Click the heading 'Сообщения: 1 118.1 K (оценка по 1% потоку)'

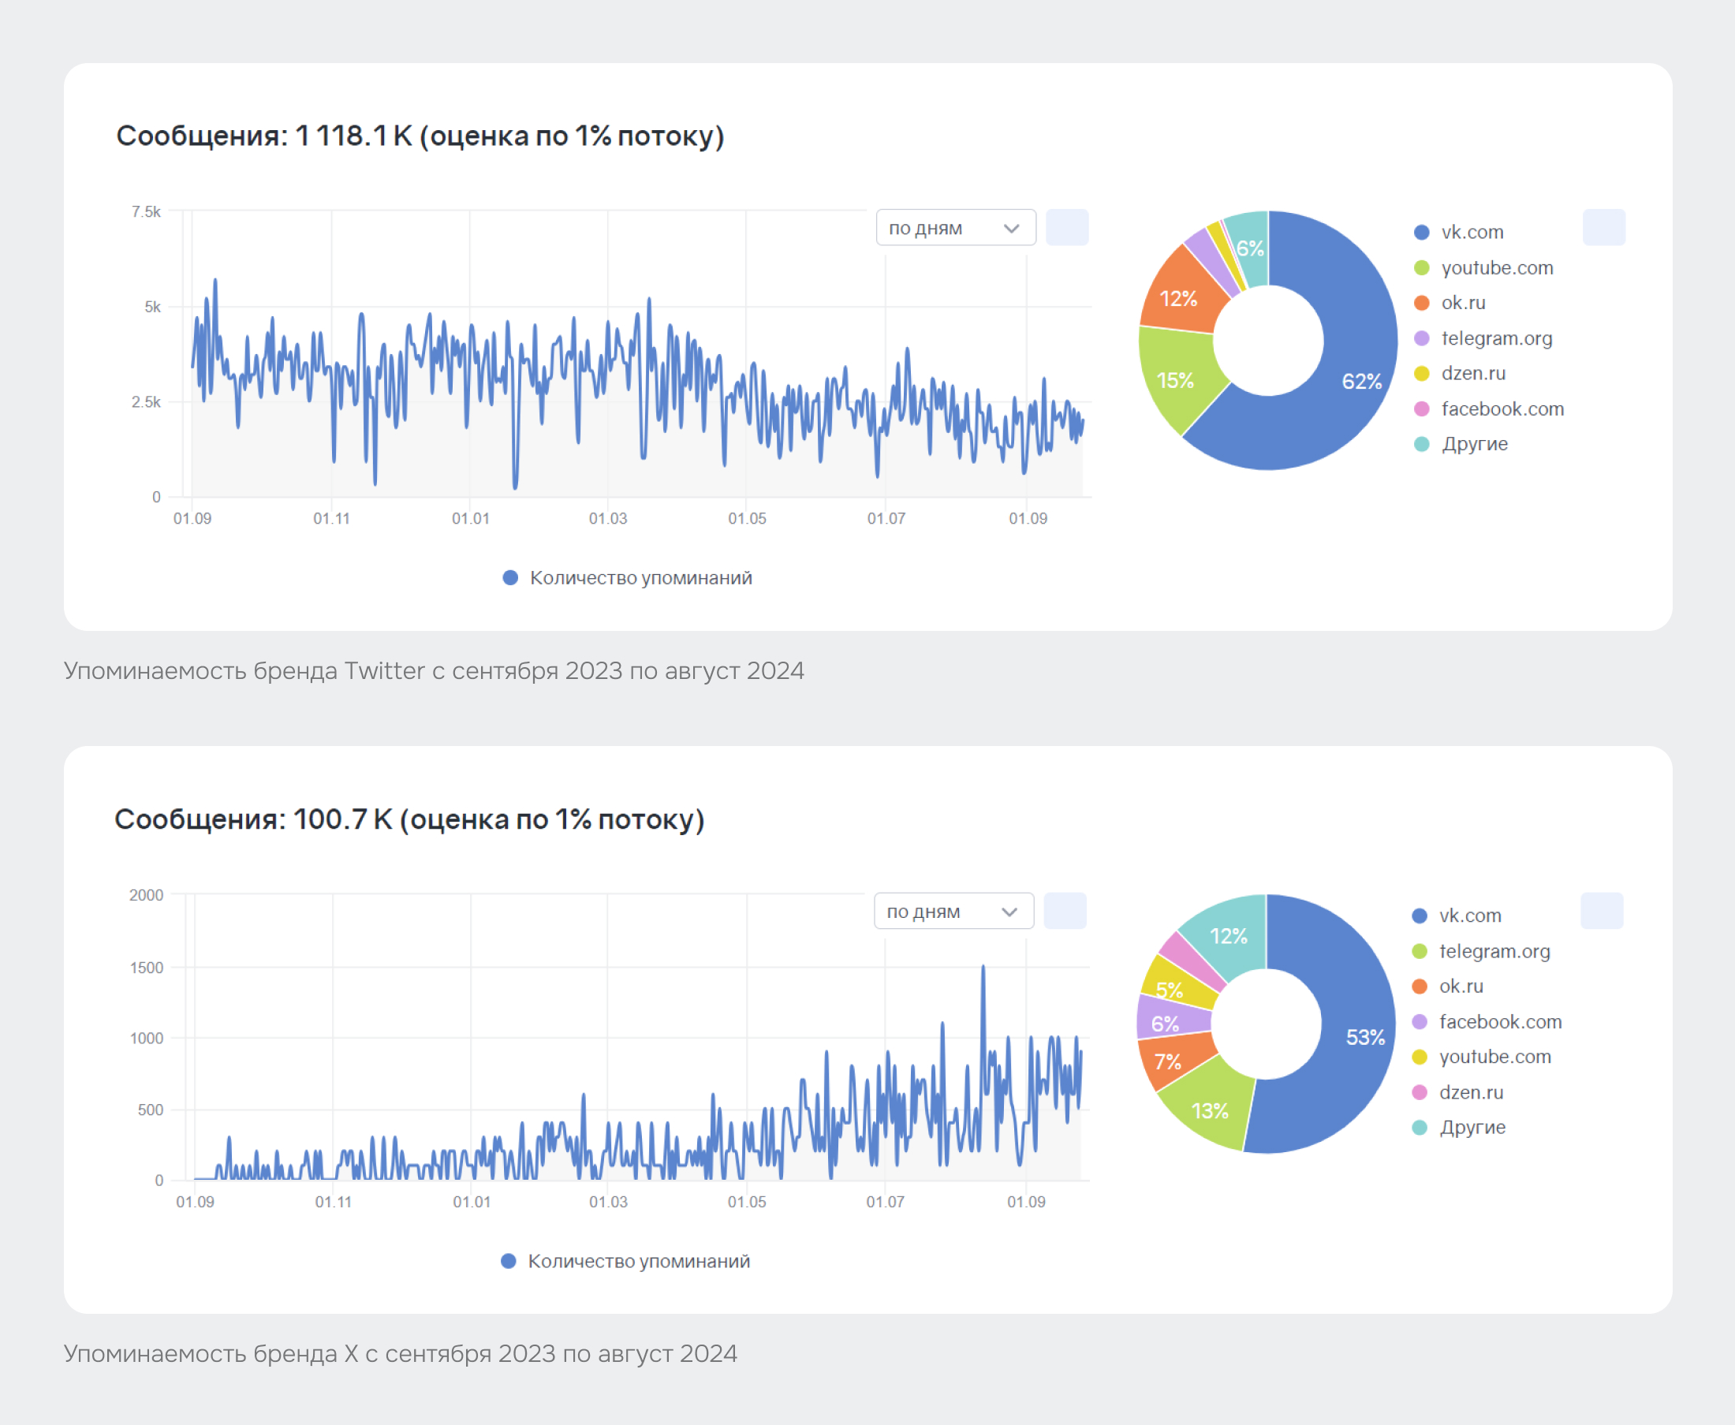pos(420,136)
